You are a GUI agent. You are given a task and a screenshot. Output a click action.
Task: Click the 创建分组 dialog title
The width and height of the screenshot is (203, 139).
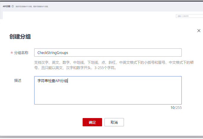20,37
